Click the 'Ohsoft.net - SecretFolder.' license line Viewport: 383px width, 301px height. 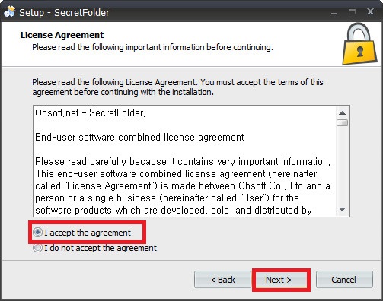[x=91, y=112]
